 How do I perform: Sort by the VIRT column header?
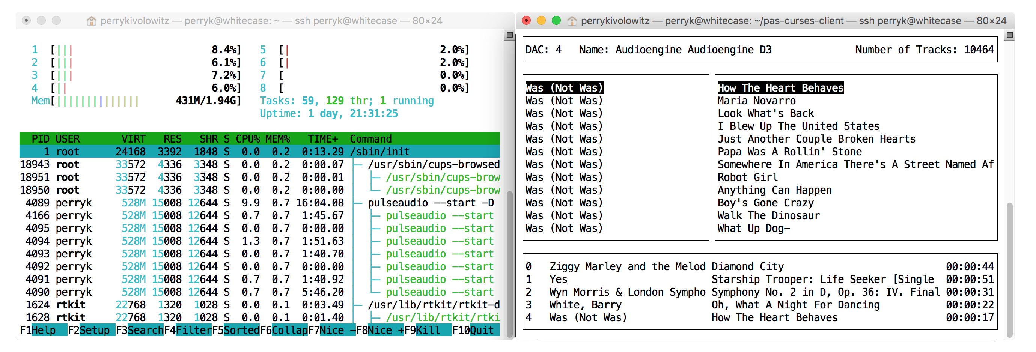tap(134, 139)
